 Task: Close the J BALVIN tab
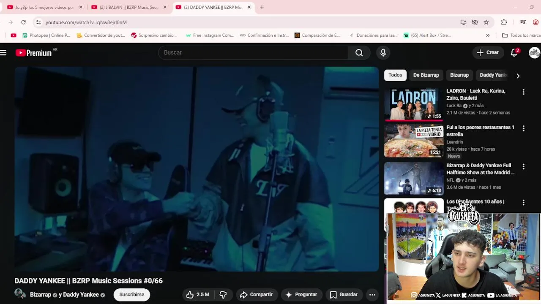[x=165, y=7]
